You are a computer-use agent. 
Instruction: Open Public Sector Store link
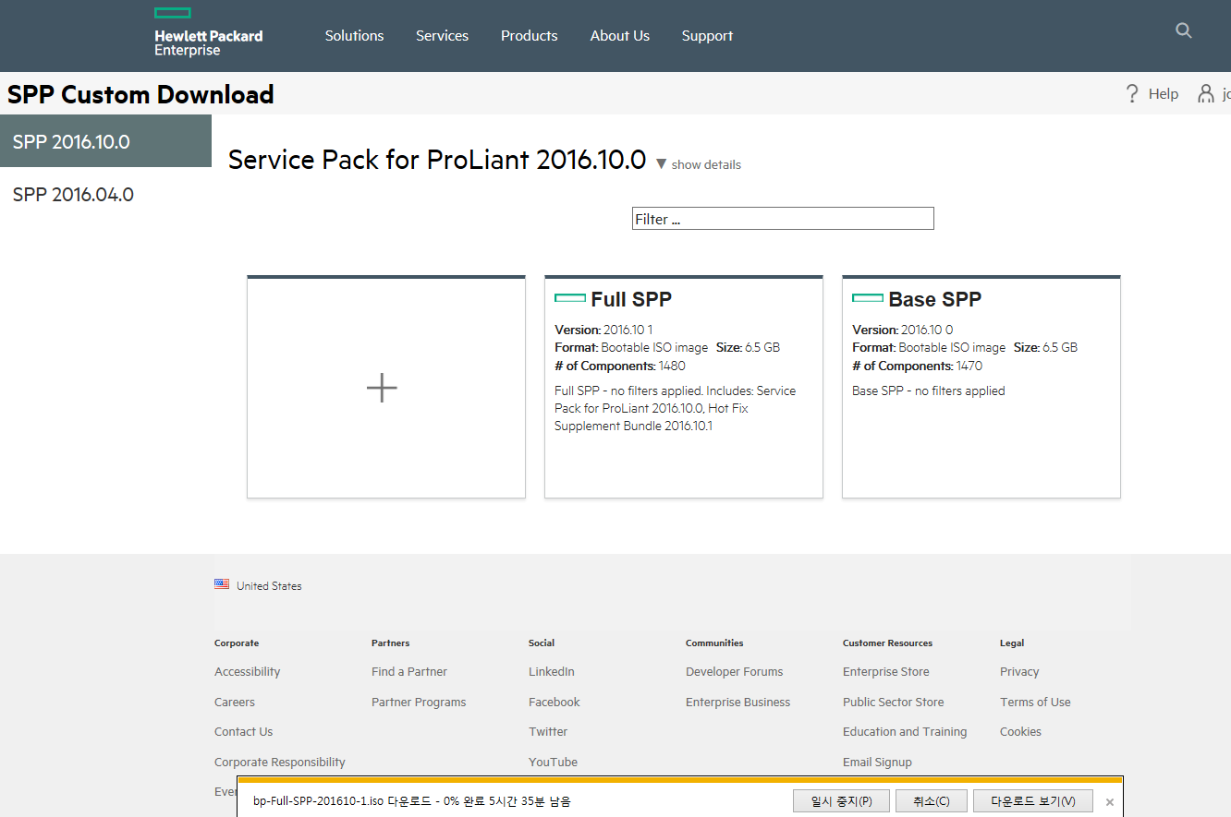tap(894, 703)
